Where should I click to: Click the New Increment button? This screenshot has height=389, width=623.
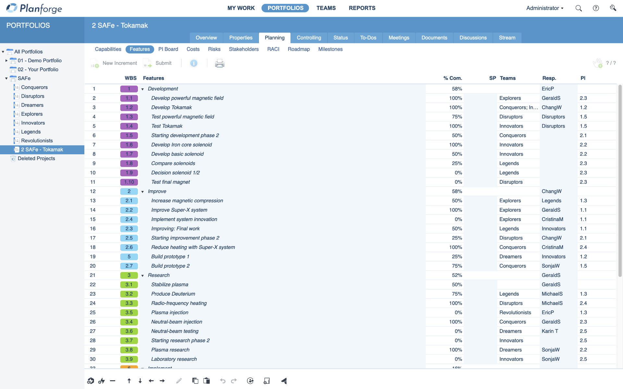click(119, 63)
